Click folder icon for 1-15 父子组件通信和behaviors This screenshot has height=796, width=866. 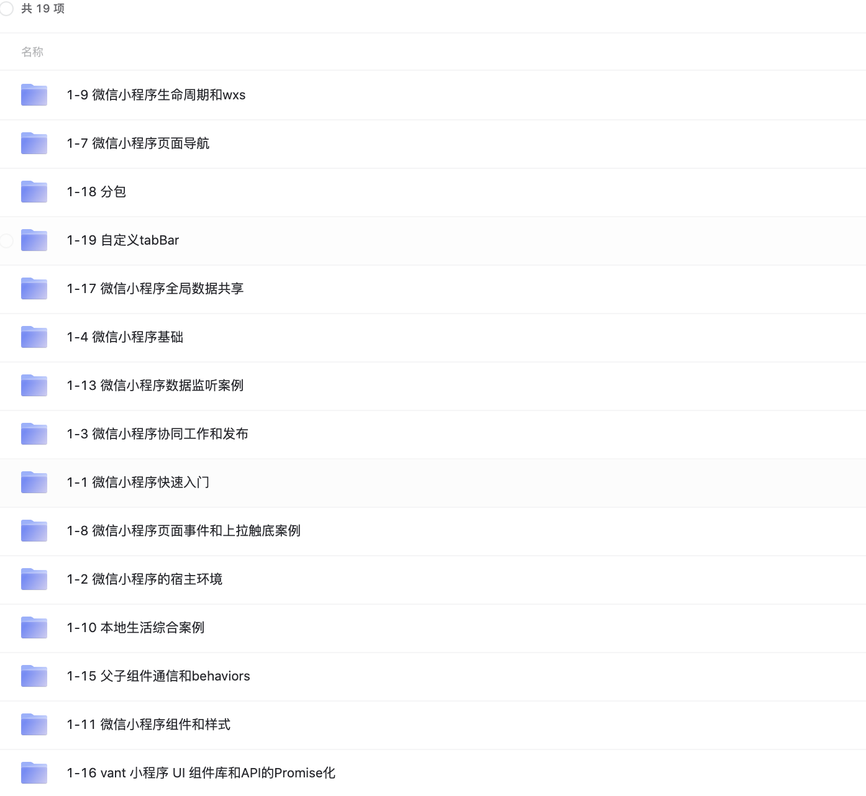point(34,676)
